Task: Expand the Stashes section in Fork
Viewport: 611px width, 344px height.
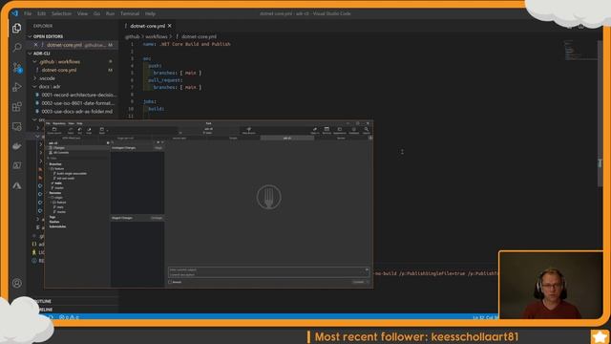Action: point(54,222)
